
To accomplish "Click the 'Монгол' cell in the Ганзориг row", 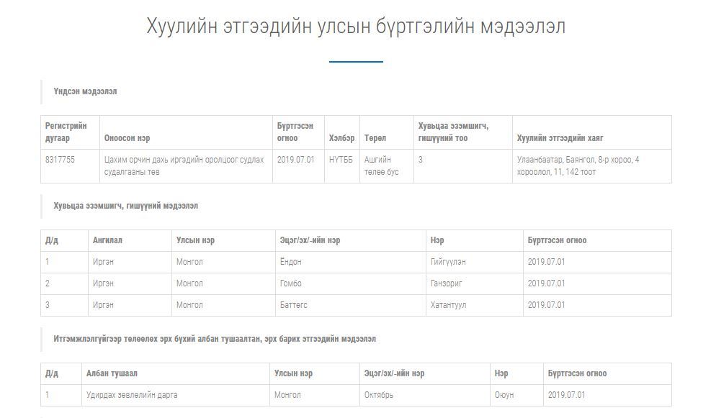I will pos(189,283).
